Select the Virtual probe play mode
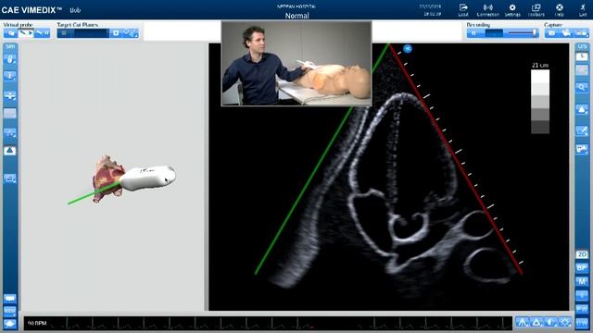The height and width of the screenshot is (333, 593). 27,33
